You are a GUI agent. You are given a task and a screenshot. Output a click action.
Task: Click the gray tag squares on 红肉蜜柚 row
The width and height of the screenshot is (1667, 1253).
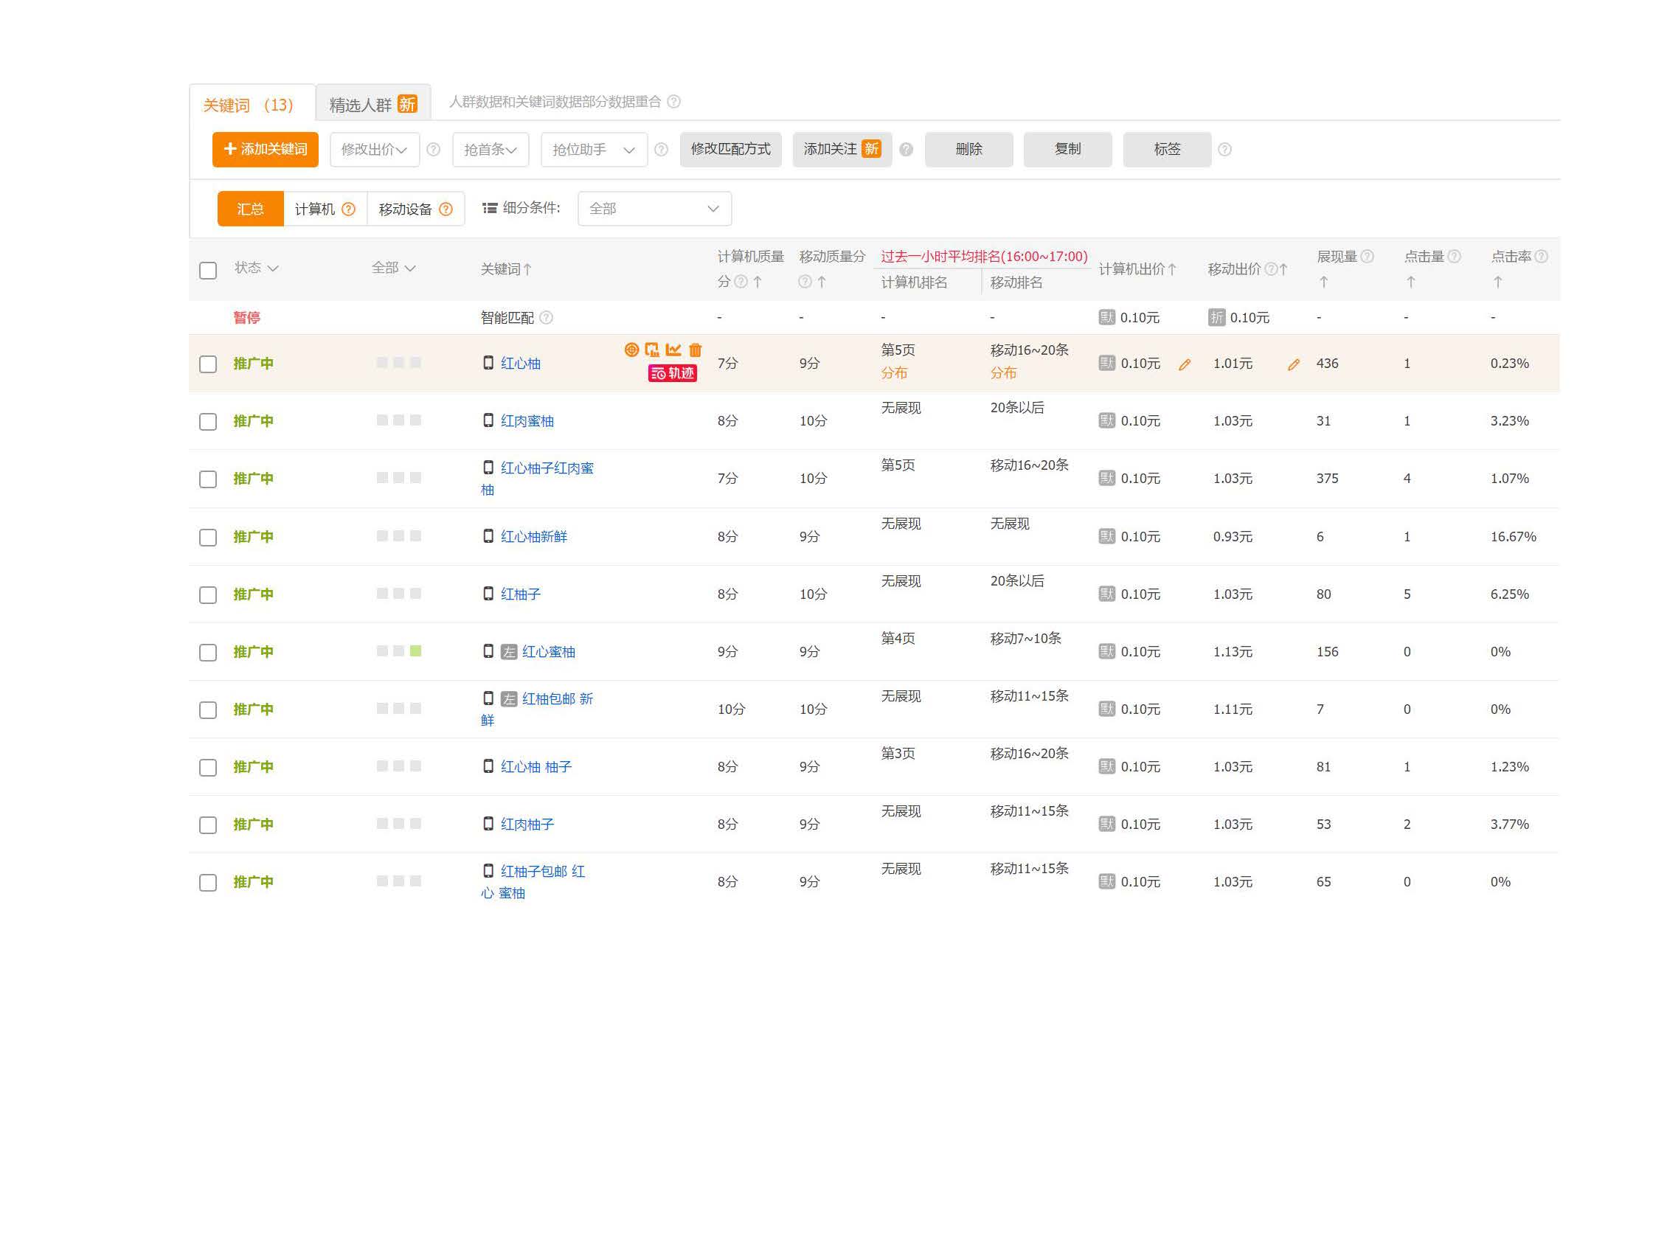[x=398, y=420]
